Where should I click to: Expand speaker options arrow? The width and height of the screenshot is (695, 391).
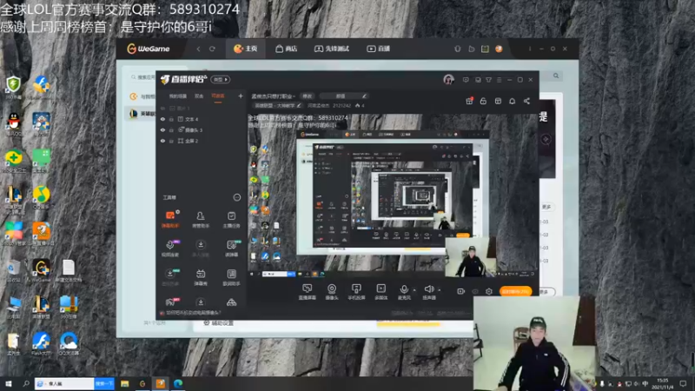pos(439,289)
